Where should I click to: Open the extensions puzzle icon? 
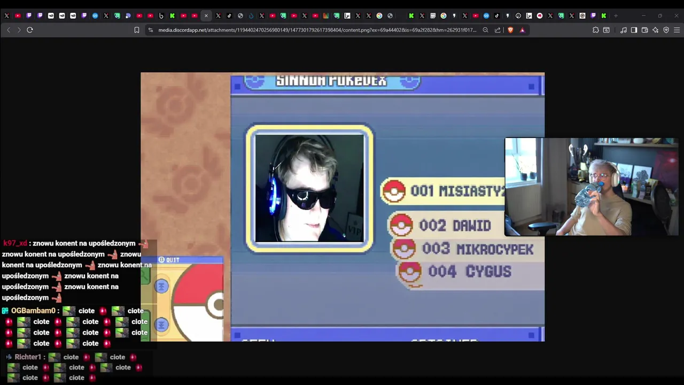(596, 30)
